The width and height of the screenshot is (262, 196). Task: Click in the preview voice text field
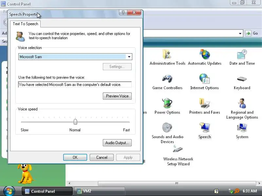click(75, 85)
